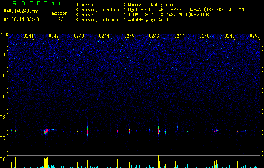Click the Receiving antenna label
Screen dimensions: 264x168
point(97,20)
